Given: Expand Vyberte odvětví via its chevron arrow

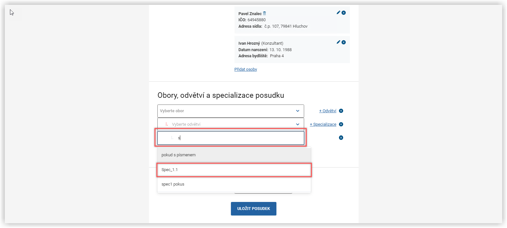Looking at the screenshot, I should tap(298, 124).
